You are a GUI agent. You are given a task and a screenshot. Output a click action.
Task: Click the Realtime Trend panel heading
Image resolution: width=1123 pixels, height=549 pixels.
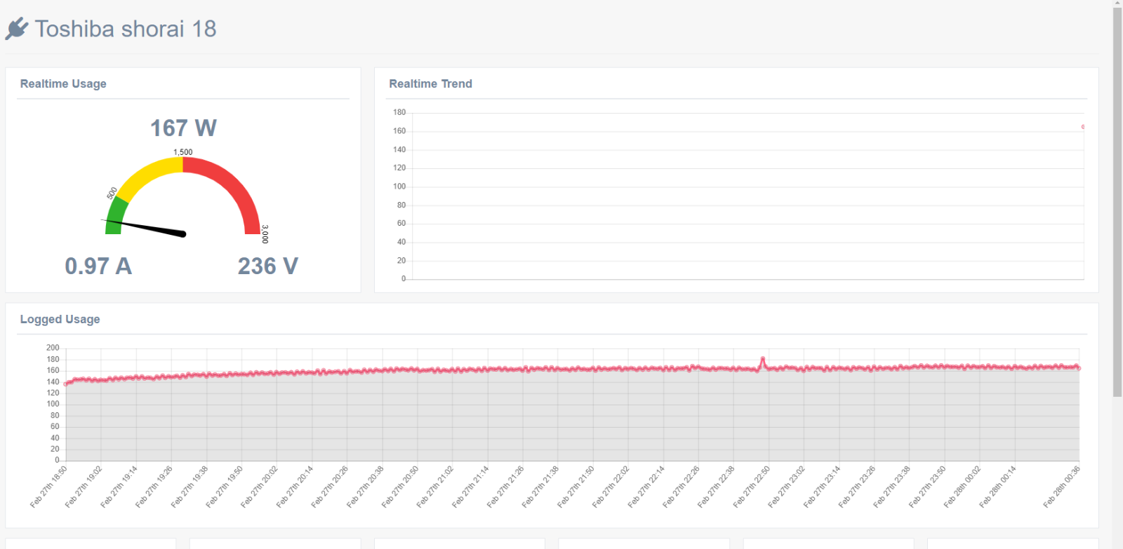tap(430, 84)
